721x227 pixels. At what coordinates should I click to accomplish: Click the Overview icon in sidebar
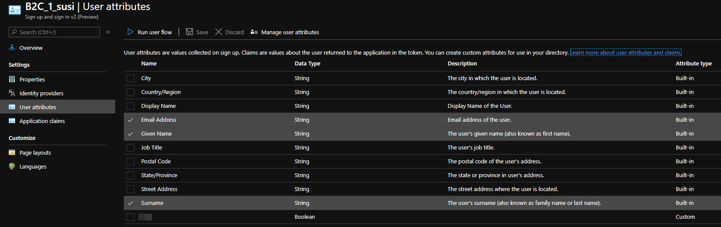tap(12, 48)
